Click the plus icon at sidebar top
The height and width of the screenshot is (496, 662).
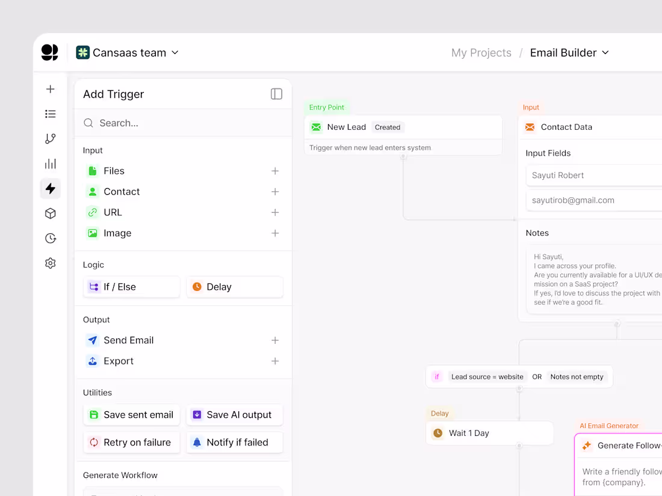click(50, 88)
